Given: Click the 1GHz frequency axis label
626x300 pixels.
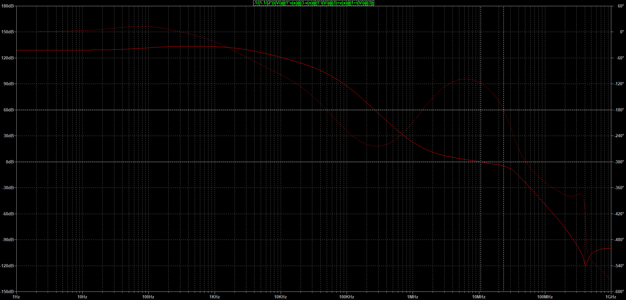Looking at the screenshot, I should coord(611,297).
